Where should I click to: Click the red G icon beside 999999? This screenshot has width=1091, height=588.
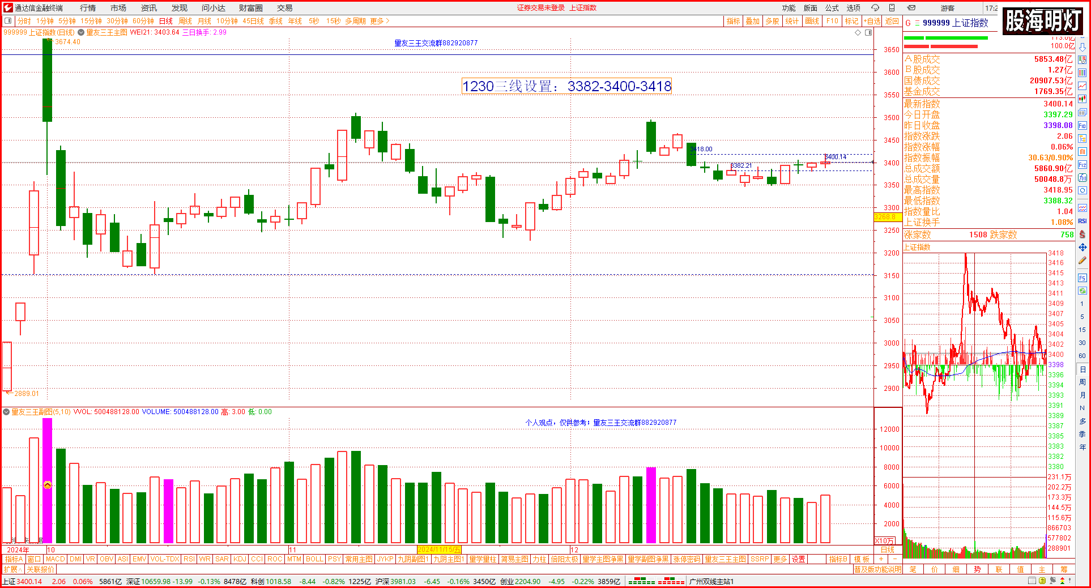[908, 23]
